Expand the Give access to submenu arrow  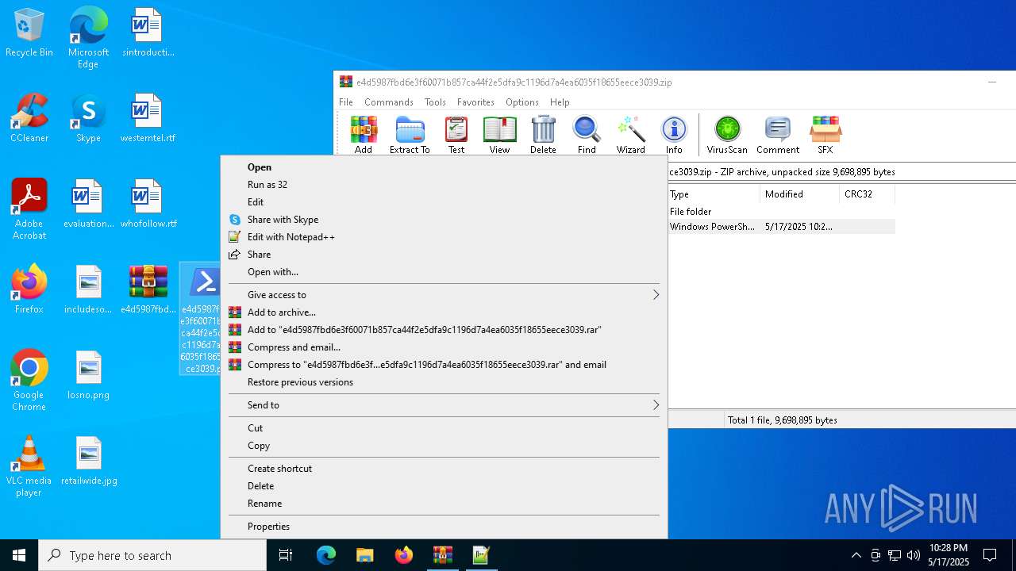click(656, 295)
